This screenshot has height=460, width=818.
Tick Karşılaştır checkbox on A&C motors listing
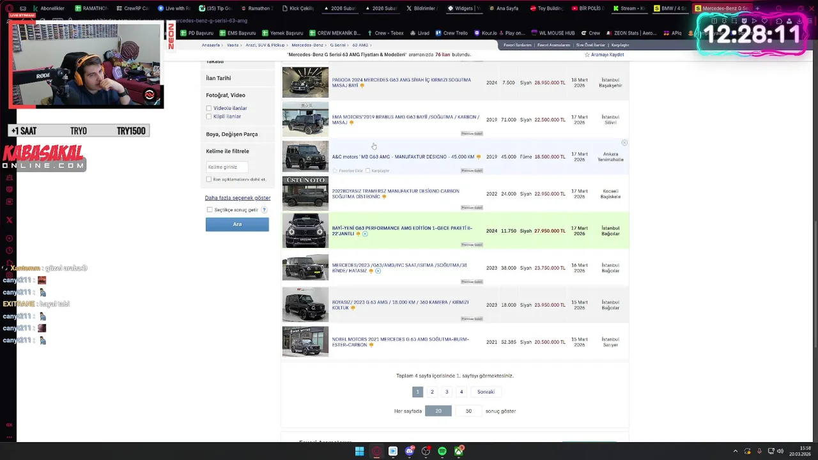click(x=367, y=171)
